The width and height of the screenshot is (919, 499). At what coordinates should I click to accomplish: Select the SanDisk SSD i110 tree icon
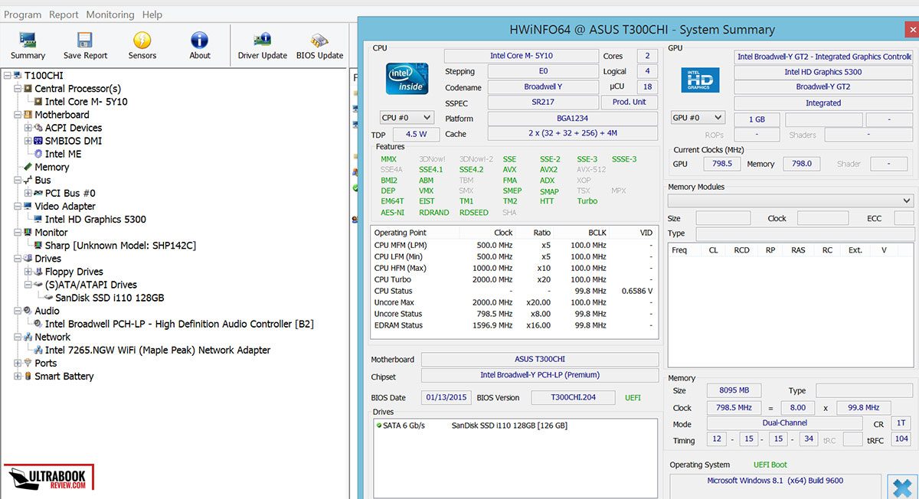(x=48, y=298)
